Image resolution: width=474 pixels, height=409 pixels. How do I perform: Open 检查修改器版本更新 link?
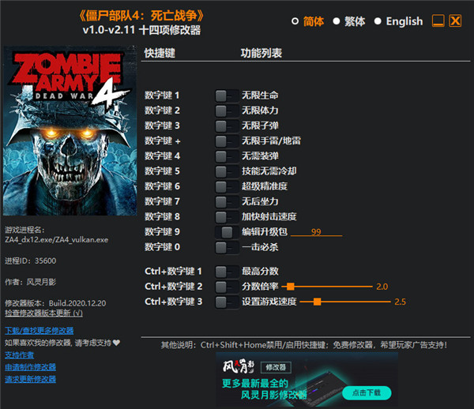(x=43, y=313)
